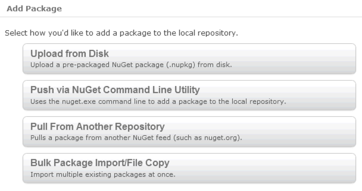The height and width of the screenshot is (191, 362).
Task: Click the 'Pull From Another Repository' bold title
Action: (x=97, y=127)
